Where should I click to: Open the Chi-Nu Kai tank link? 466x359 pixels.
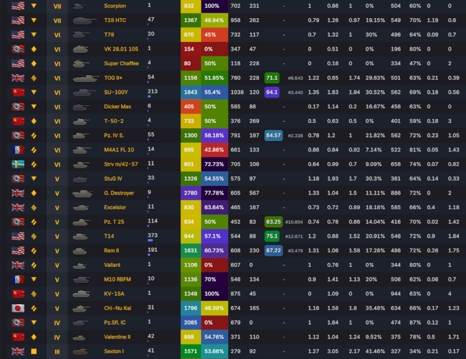[x=118, y=308]
